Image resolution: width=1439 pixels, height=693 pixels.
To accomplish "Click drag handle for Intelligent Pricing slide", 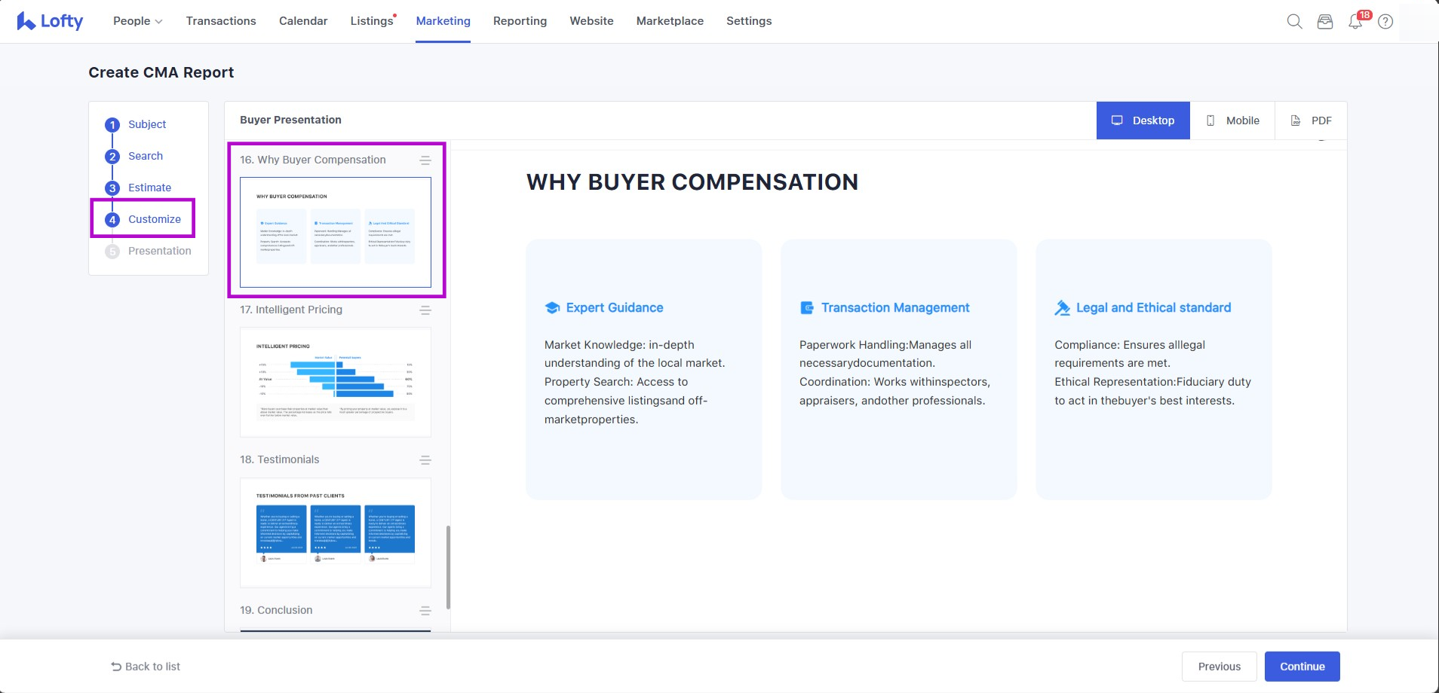I will pyautogui.click(x=425, y=310).
